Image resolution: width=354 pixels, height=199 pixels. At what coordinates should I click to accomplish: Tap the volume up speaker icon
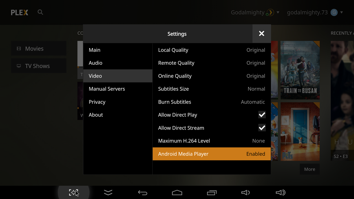(281, 193)
